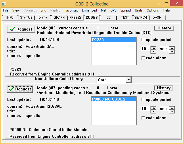Enable code alarm for Mode $03 codes
This screenshot has height=144, width=184.
tap(143, 58)
